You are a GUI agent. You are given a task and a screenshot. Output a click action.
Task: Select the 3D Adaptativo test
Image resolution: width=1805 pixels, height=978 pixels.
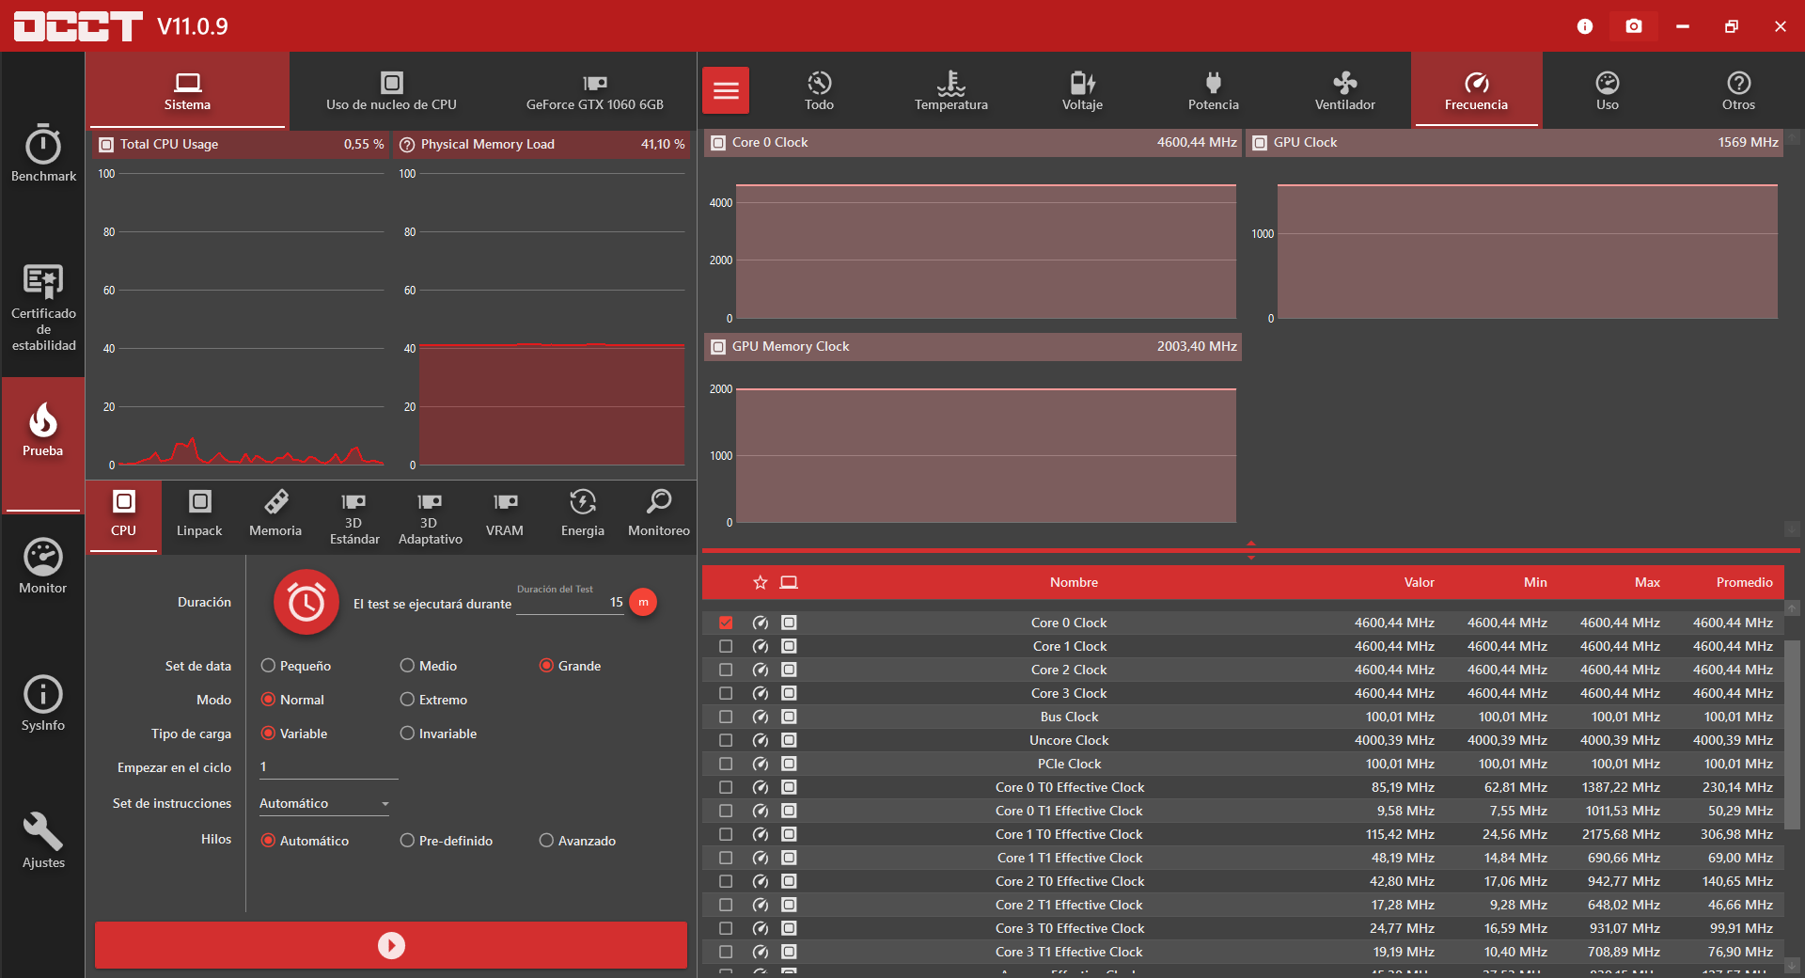430,517
